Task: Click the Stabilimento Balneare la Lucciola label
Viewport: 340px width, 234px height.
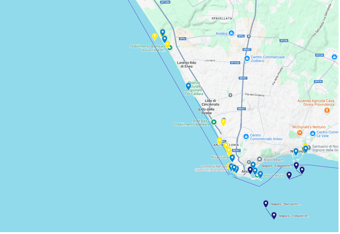Action: [x=147, y=48]
